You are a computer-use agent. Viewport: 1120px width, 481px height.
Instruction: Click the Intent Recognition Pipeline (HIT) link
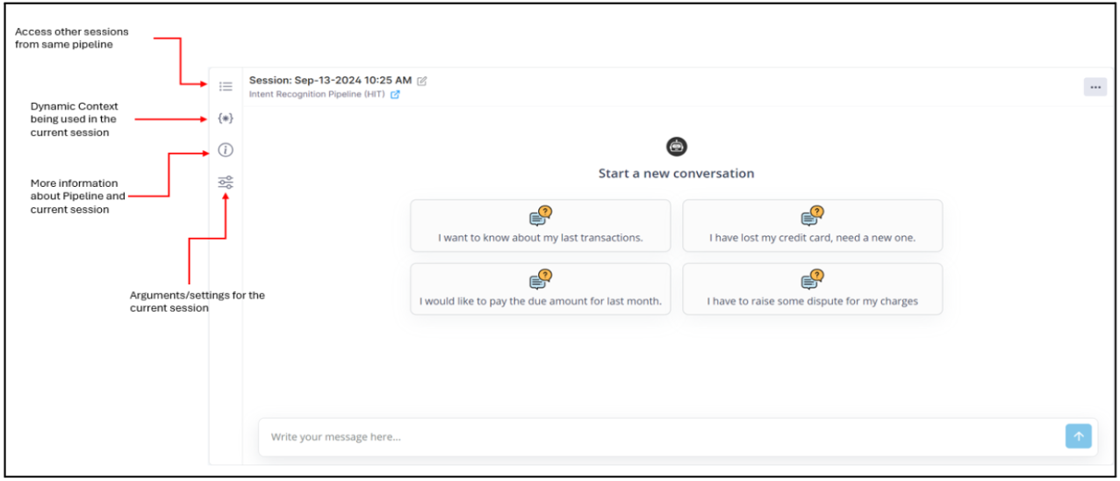click(317, 95)
